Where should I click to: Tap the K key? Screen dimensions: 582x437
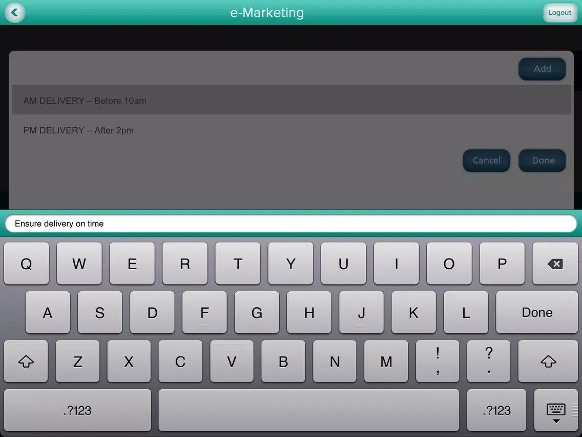click(x=414, y=312)
